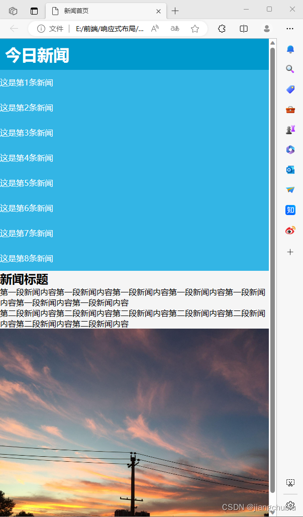
Task: Open news item 这是第3条新闻
Action: click(x=27, y=133)
